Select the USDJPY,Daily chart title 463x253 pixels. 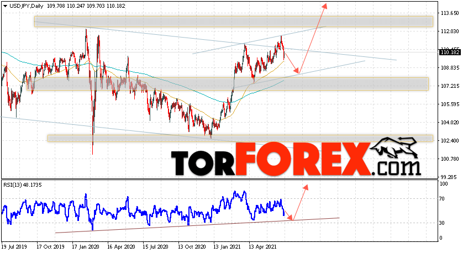[27, 6]
